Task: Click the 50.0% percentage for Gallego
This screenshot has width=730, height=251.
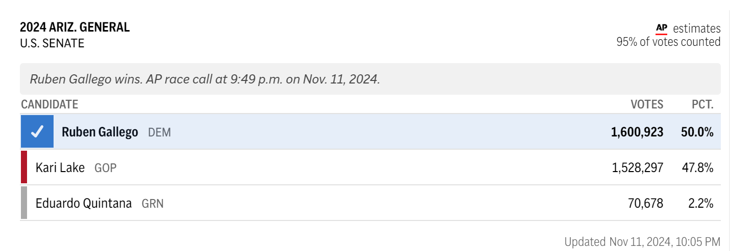Action: (697, 132)
